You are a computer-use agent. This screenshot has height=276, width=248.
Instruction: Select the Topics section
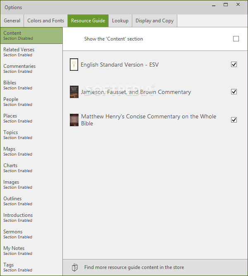tap(31, 135)
